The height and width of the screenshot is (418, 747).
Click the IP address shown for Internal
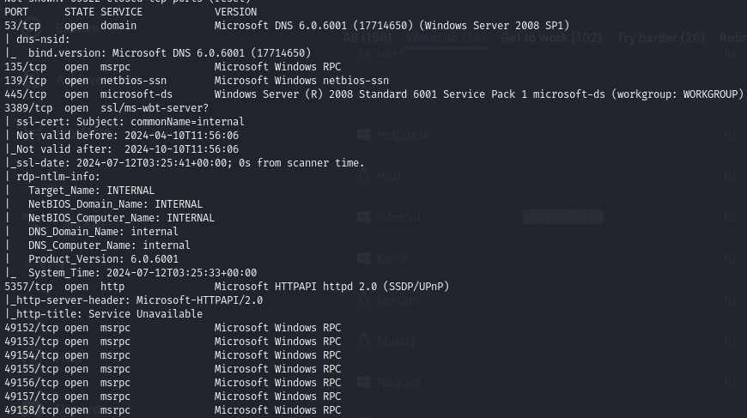pyautogui.click(x=562, y=217)
